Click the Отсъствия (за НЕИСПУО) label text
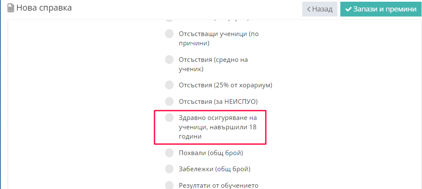 (218, 101)
